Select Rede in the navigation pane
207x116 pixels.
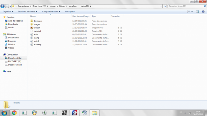(9, 71)
